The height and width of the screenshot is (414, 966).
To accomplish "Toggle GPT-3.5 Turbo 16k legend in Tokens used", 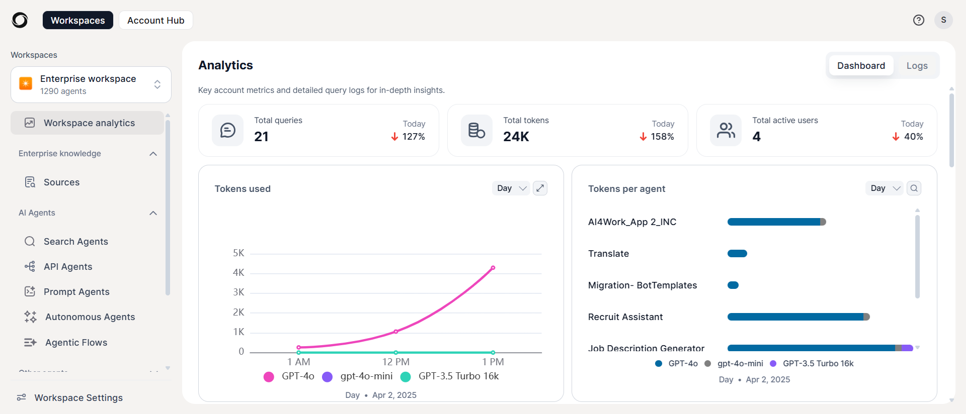I will [x=450, y=376].
